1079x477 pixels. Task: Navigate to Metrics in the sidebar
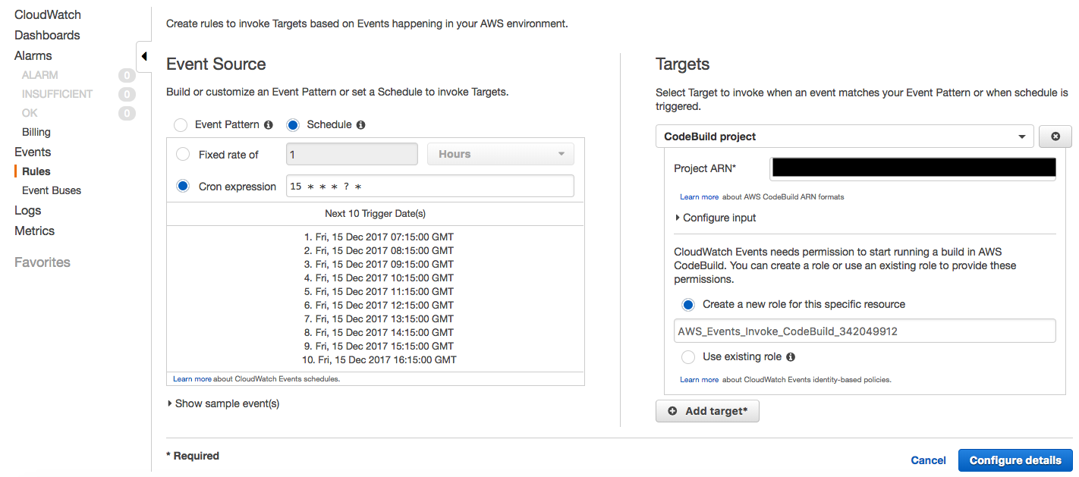click(x=34, y=231)
